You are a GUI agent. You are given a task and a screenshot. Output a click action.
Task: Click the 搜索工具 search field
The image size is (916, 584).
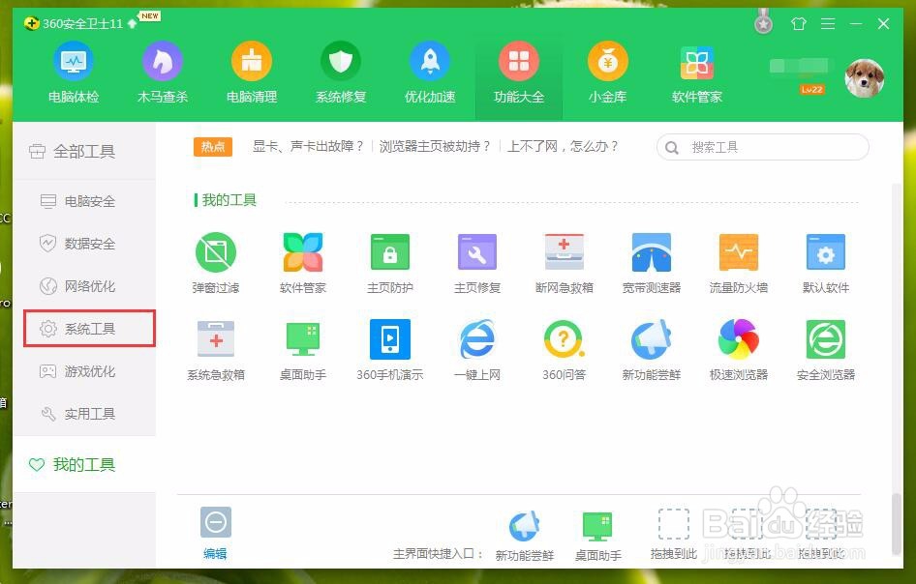[761, 146]
